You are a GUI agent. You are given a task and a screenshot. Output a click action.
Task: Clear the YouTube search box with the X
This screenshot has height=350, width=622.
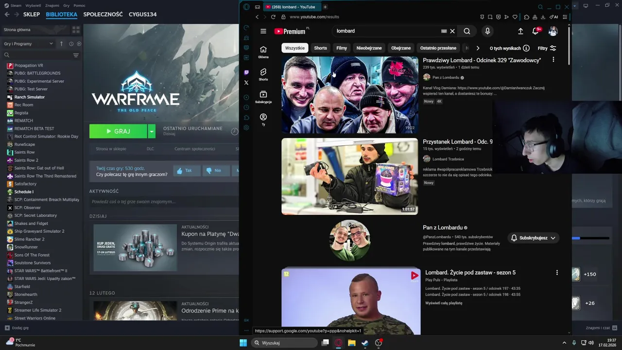(x=452, y=31)
